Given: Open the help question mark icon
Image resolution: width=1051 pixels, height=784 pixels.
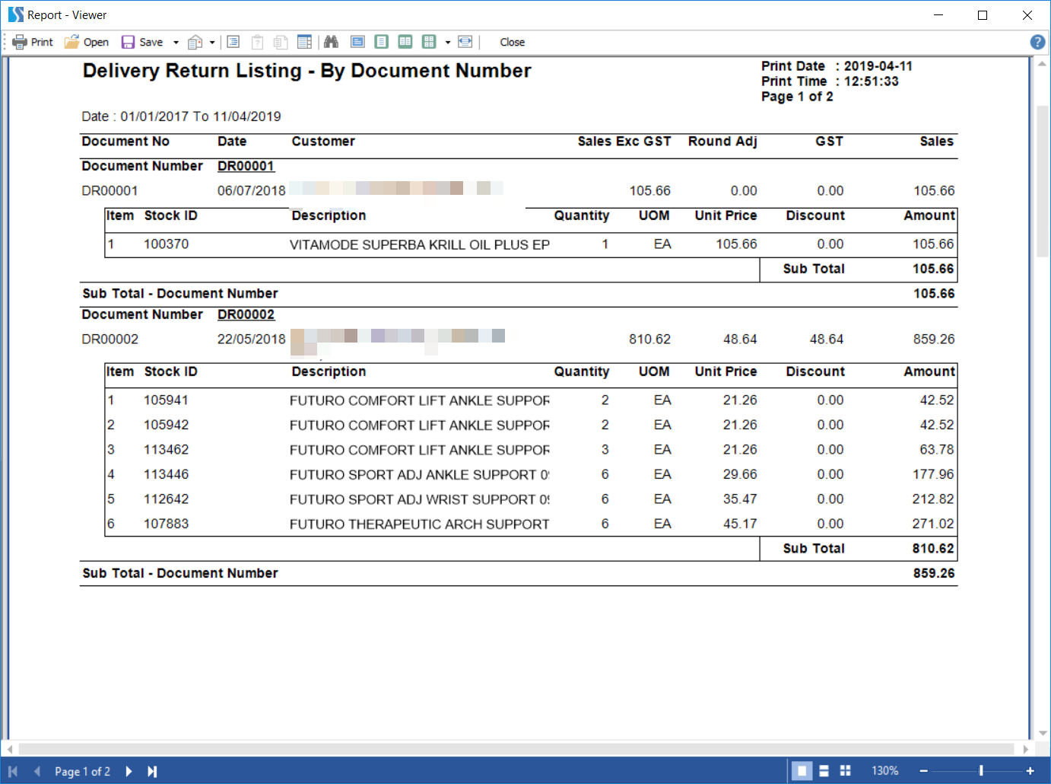Looking at the screenshot, I should 1037,42.
